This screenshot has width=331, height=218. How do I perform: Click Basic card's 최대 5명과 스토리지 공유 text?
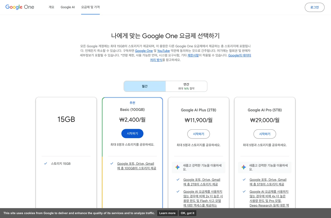132,144
